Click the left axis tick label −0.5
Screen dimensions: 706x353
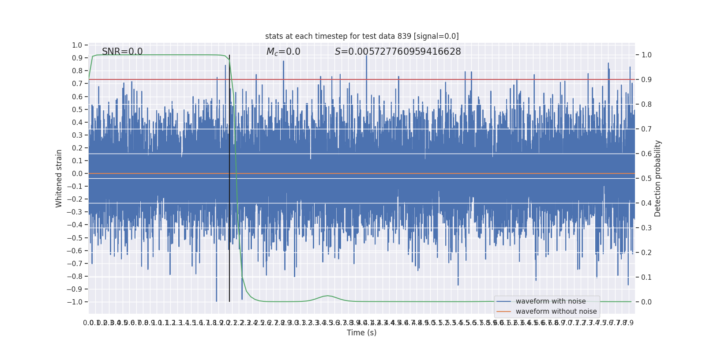point(75,238)
